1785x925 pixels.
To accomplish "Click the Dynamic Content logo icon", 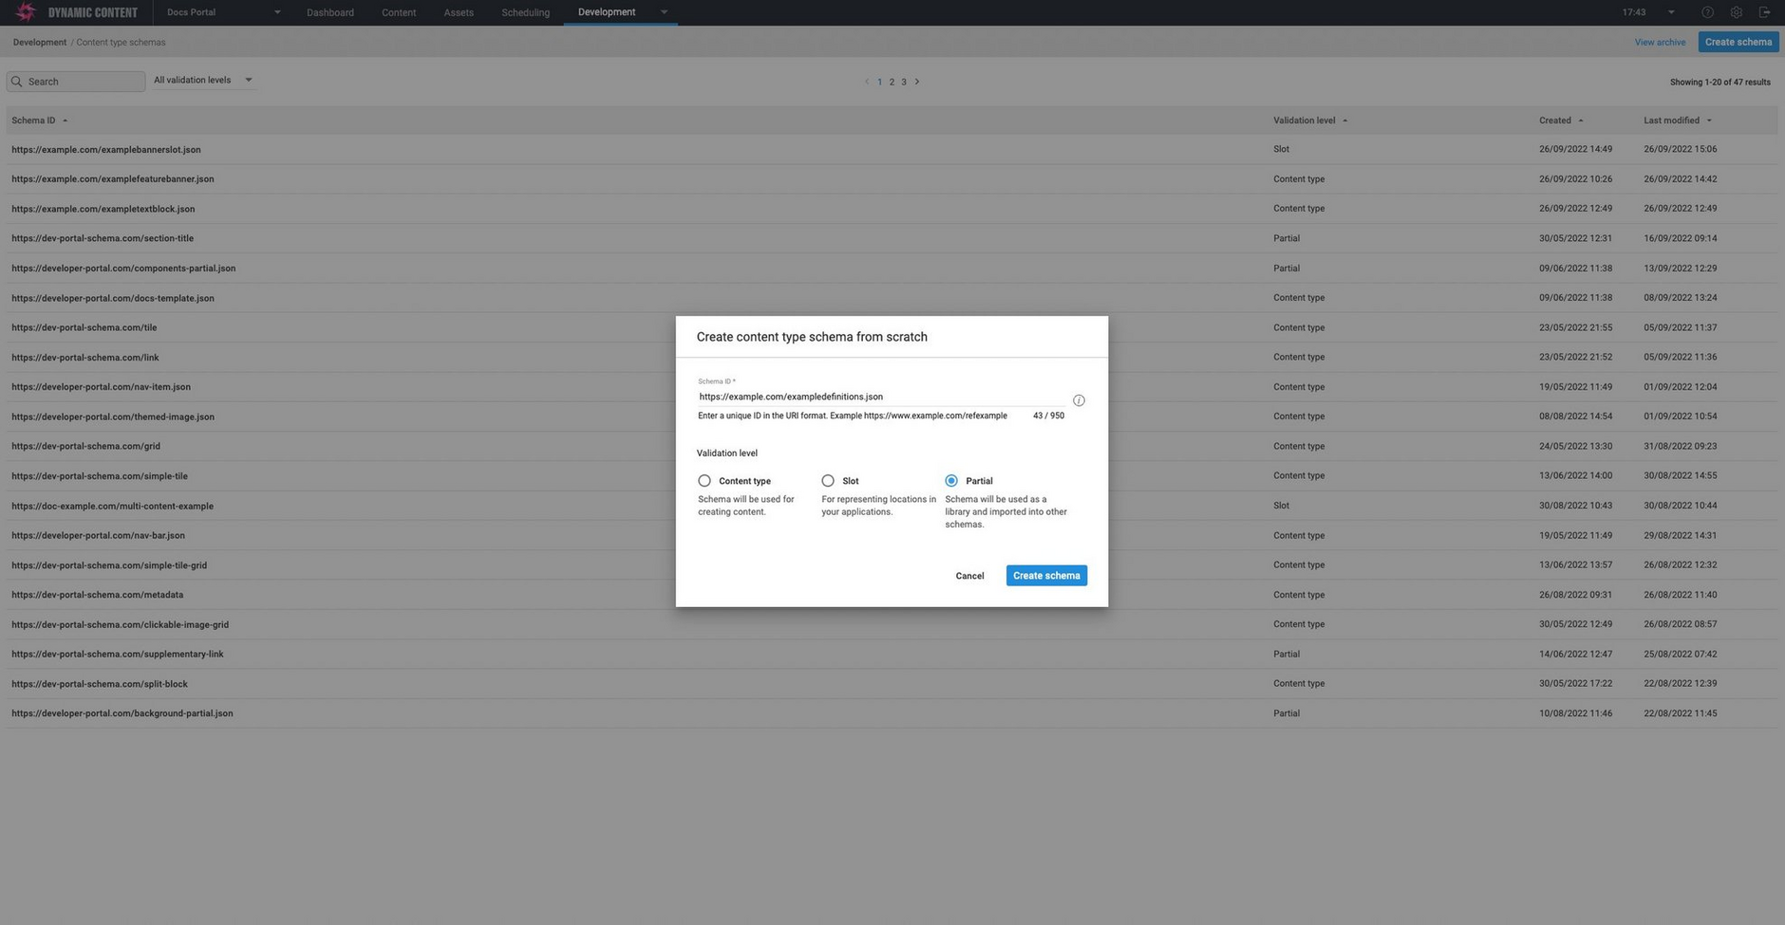I will pyautogui.click(x=26, y=12).
